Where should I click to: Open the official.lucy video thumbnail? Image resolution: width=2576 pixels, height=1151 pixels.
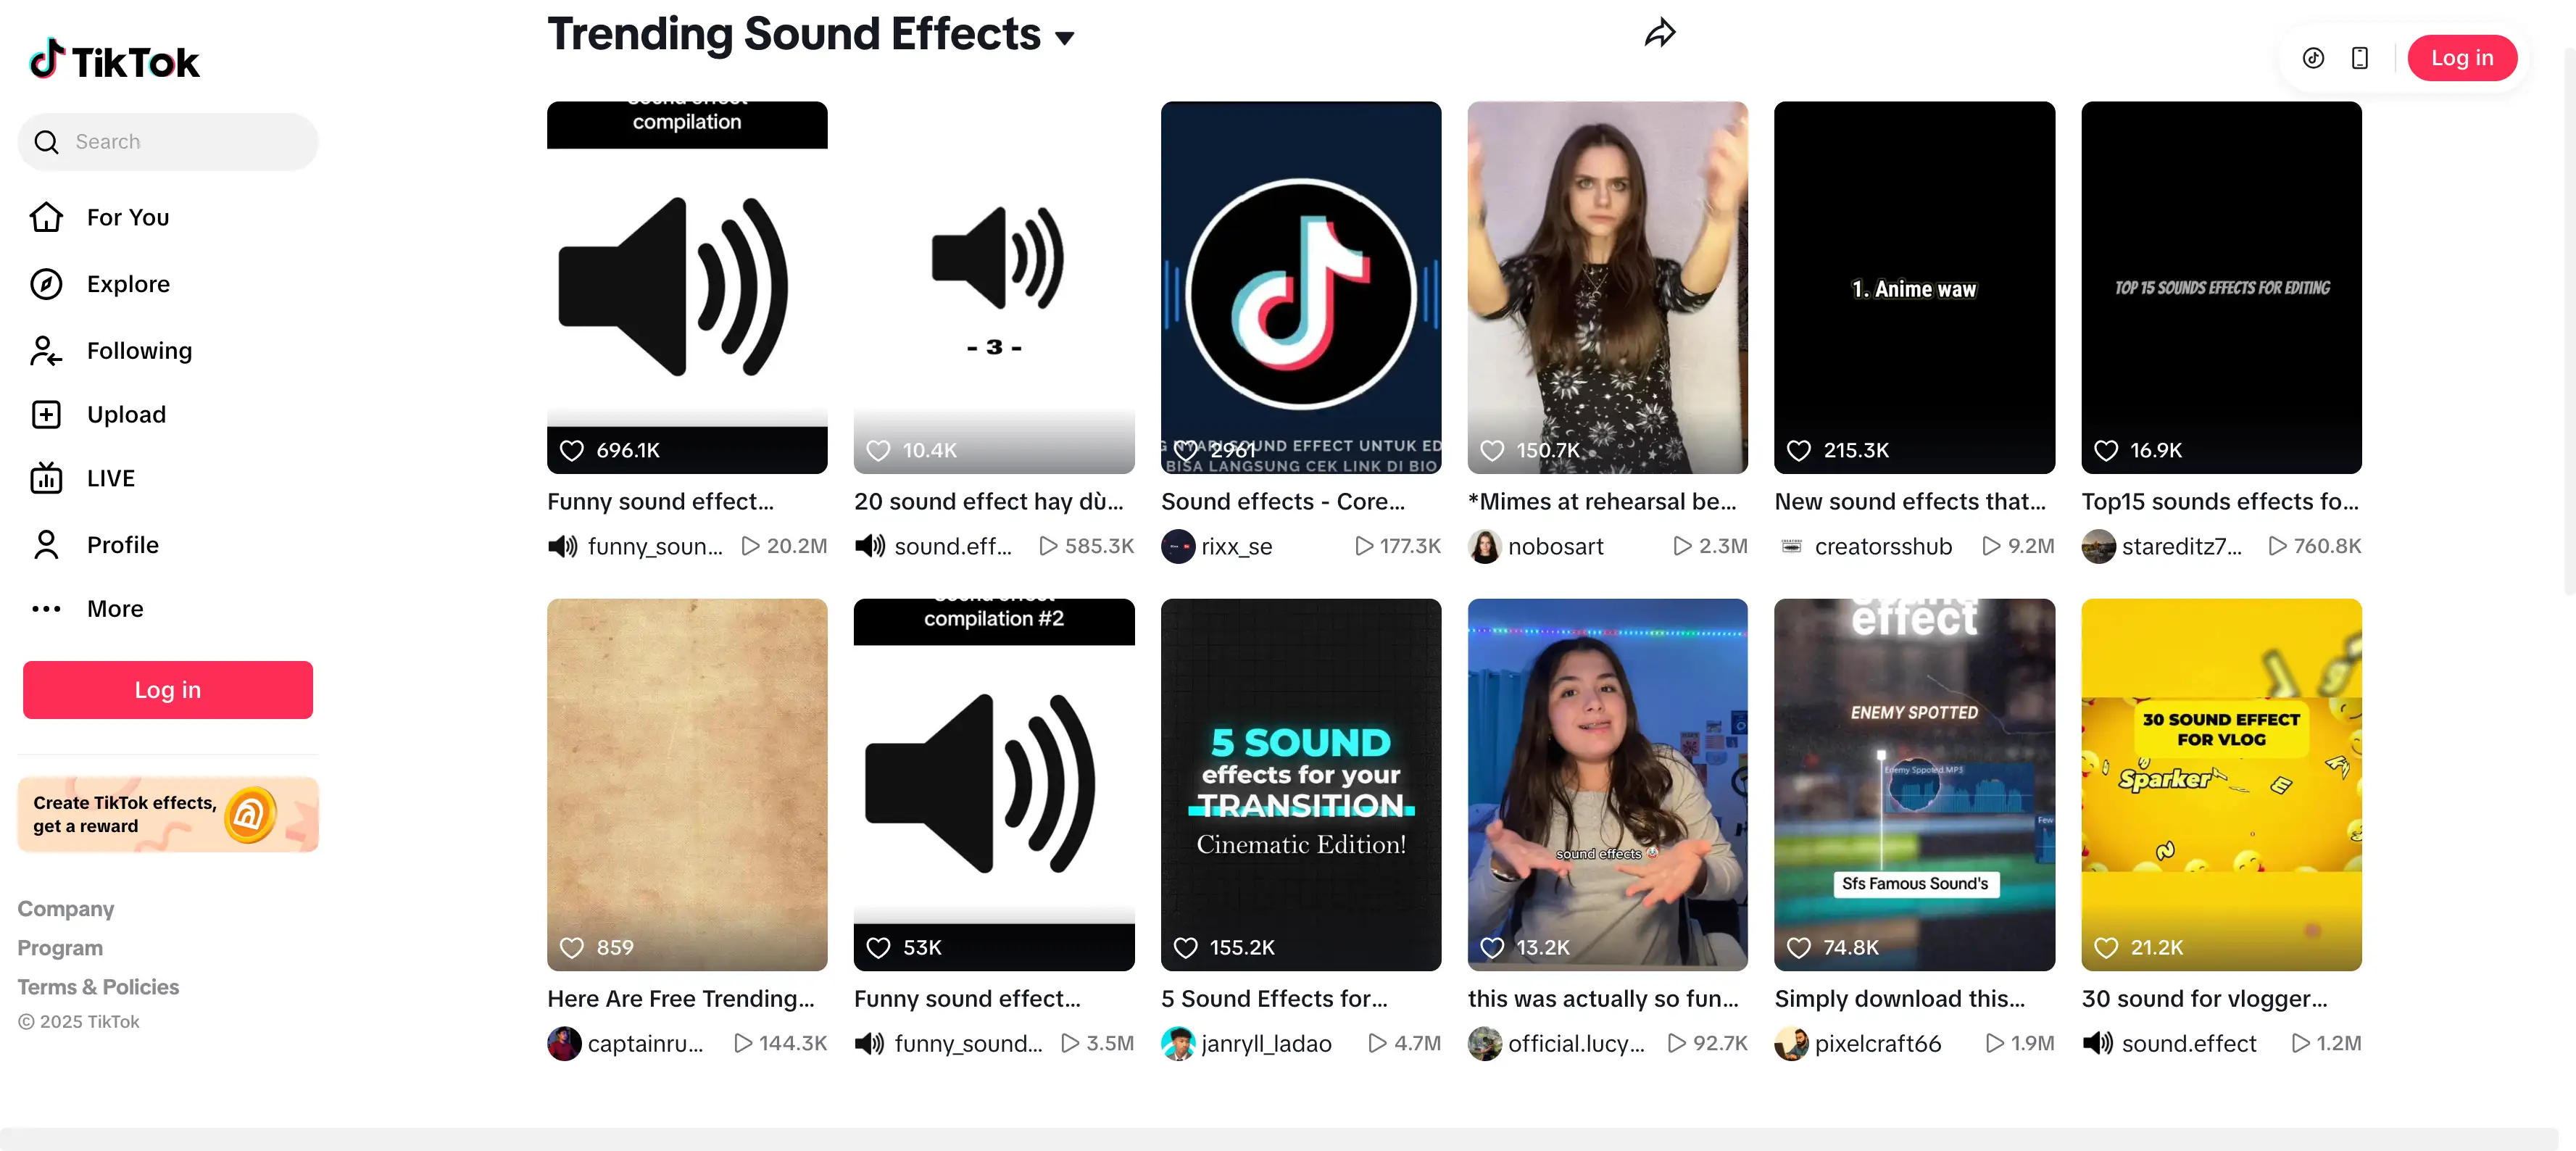1608,785
